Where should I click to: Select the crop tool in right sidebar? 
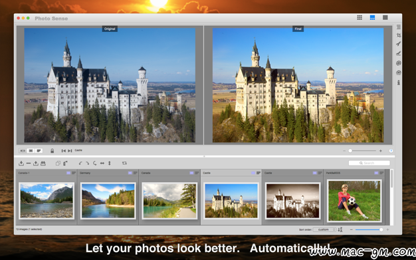coord(399,35)
